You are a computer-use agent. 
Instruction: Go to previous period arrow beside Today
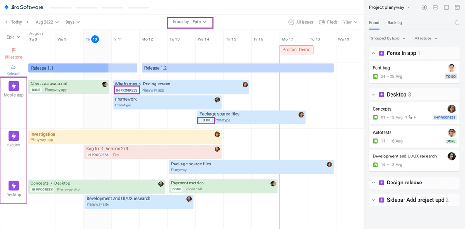click(x=6, y=22)
